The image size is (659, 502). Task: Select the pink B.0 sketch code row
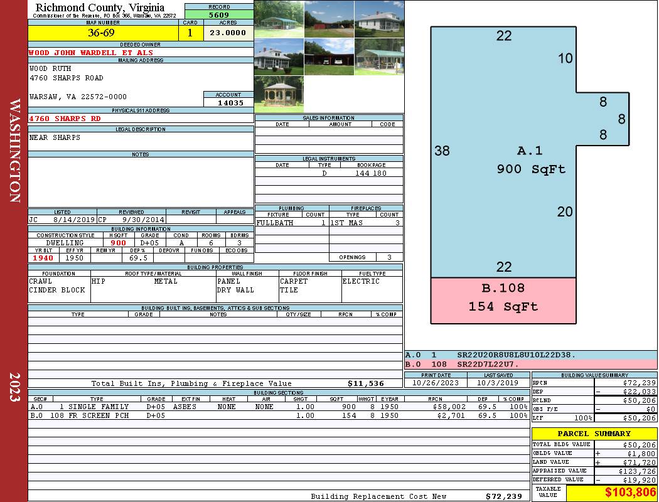[x=530, y=364]
